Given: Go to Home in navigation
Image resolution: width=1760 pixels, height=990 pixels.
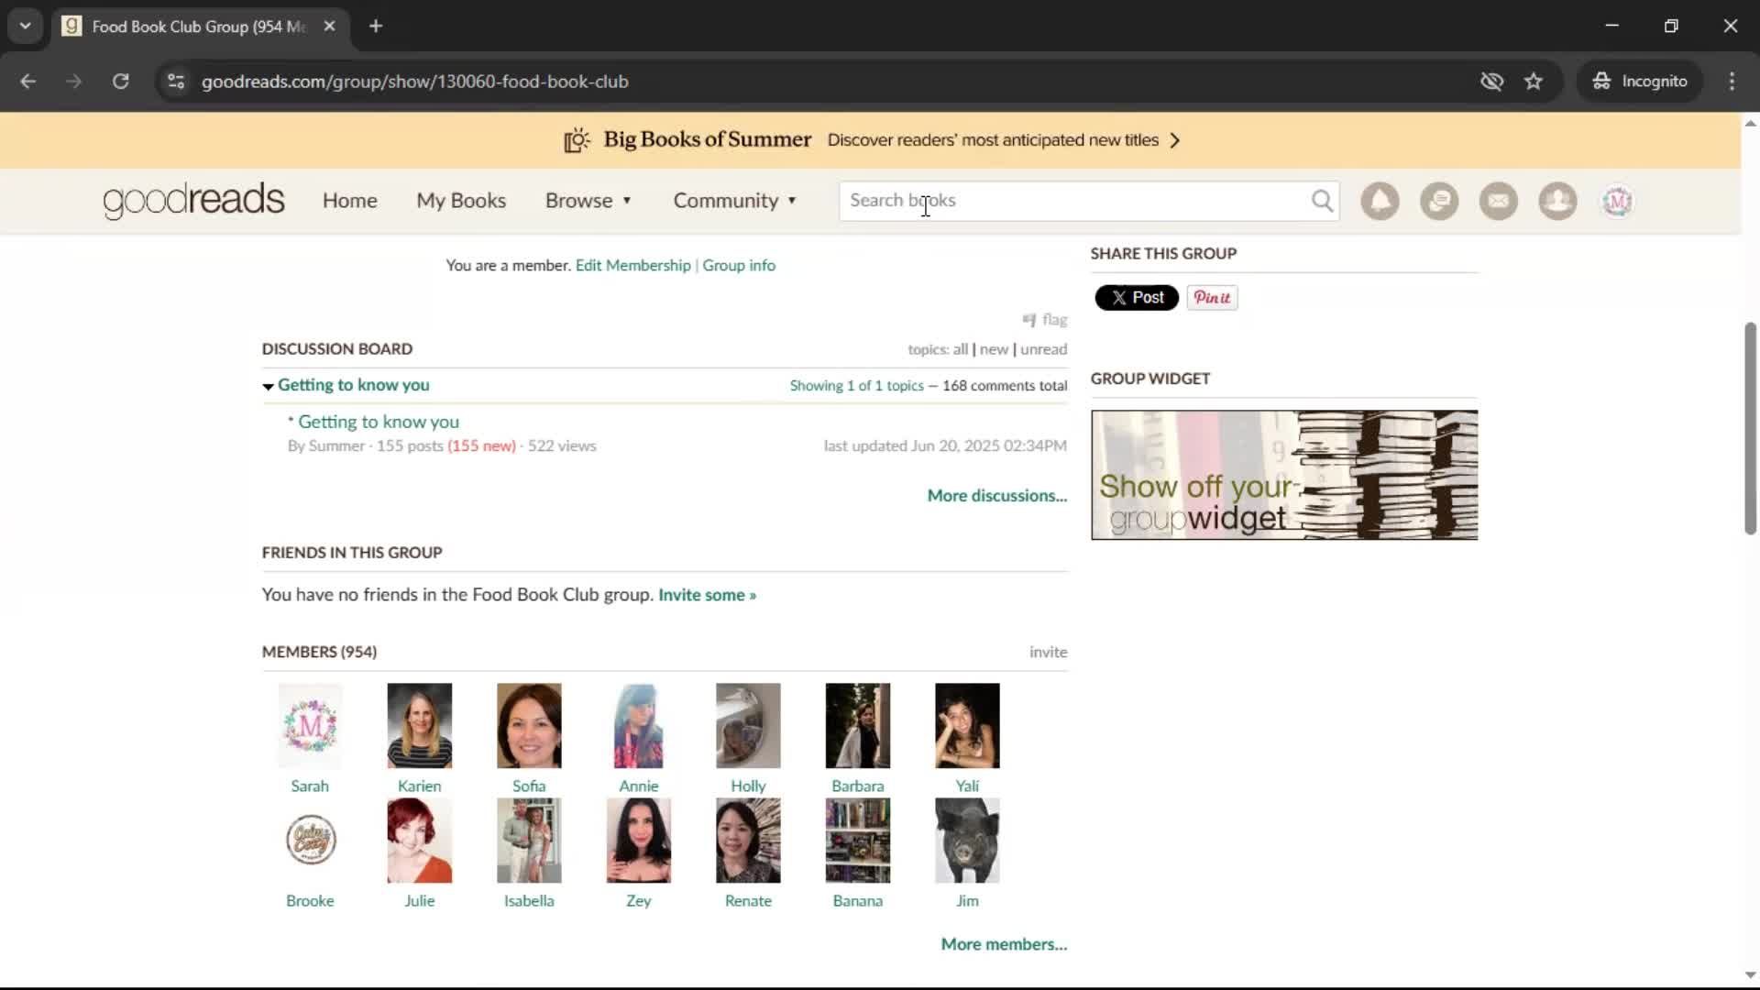Looking at the screenshot, I should (349, 201).
